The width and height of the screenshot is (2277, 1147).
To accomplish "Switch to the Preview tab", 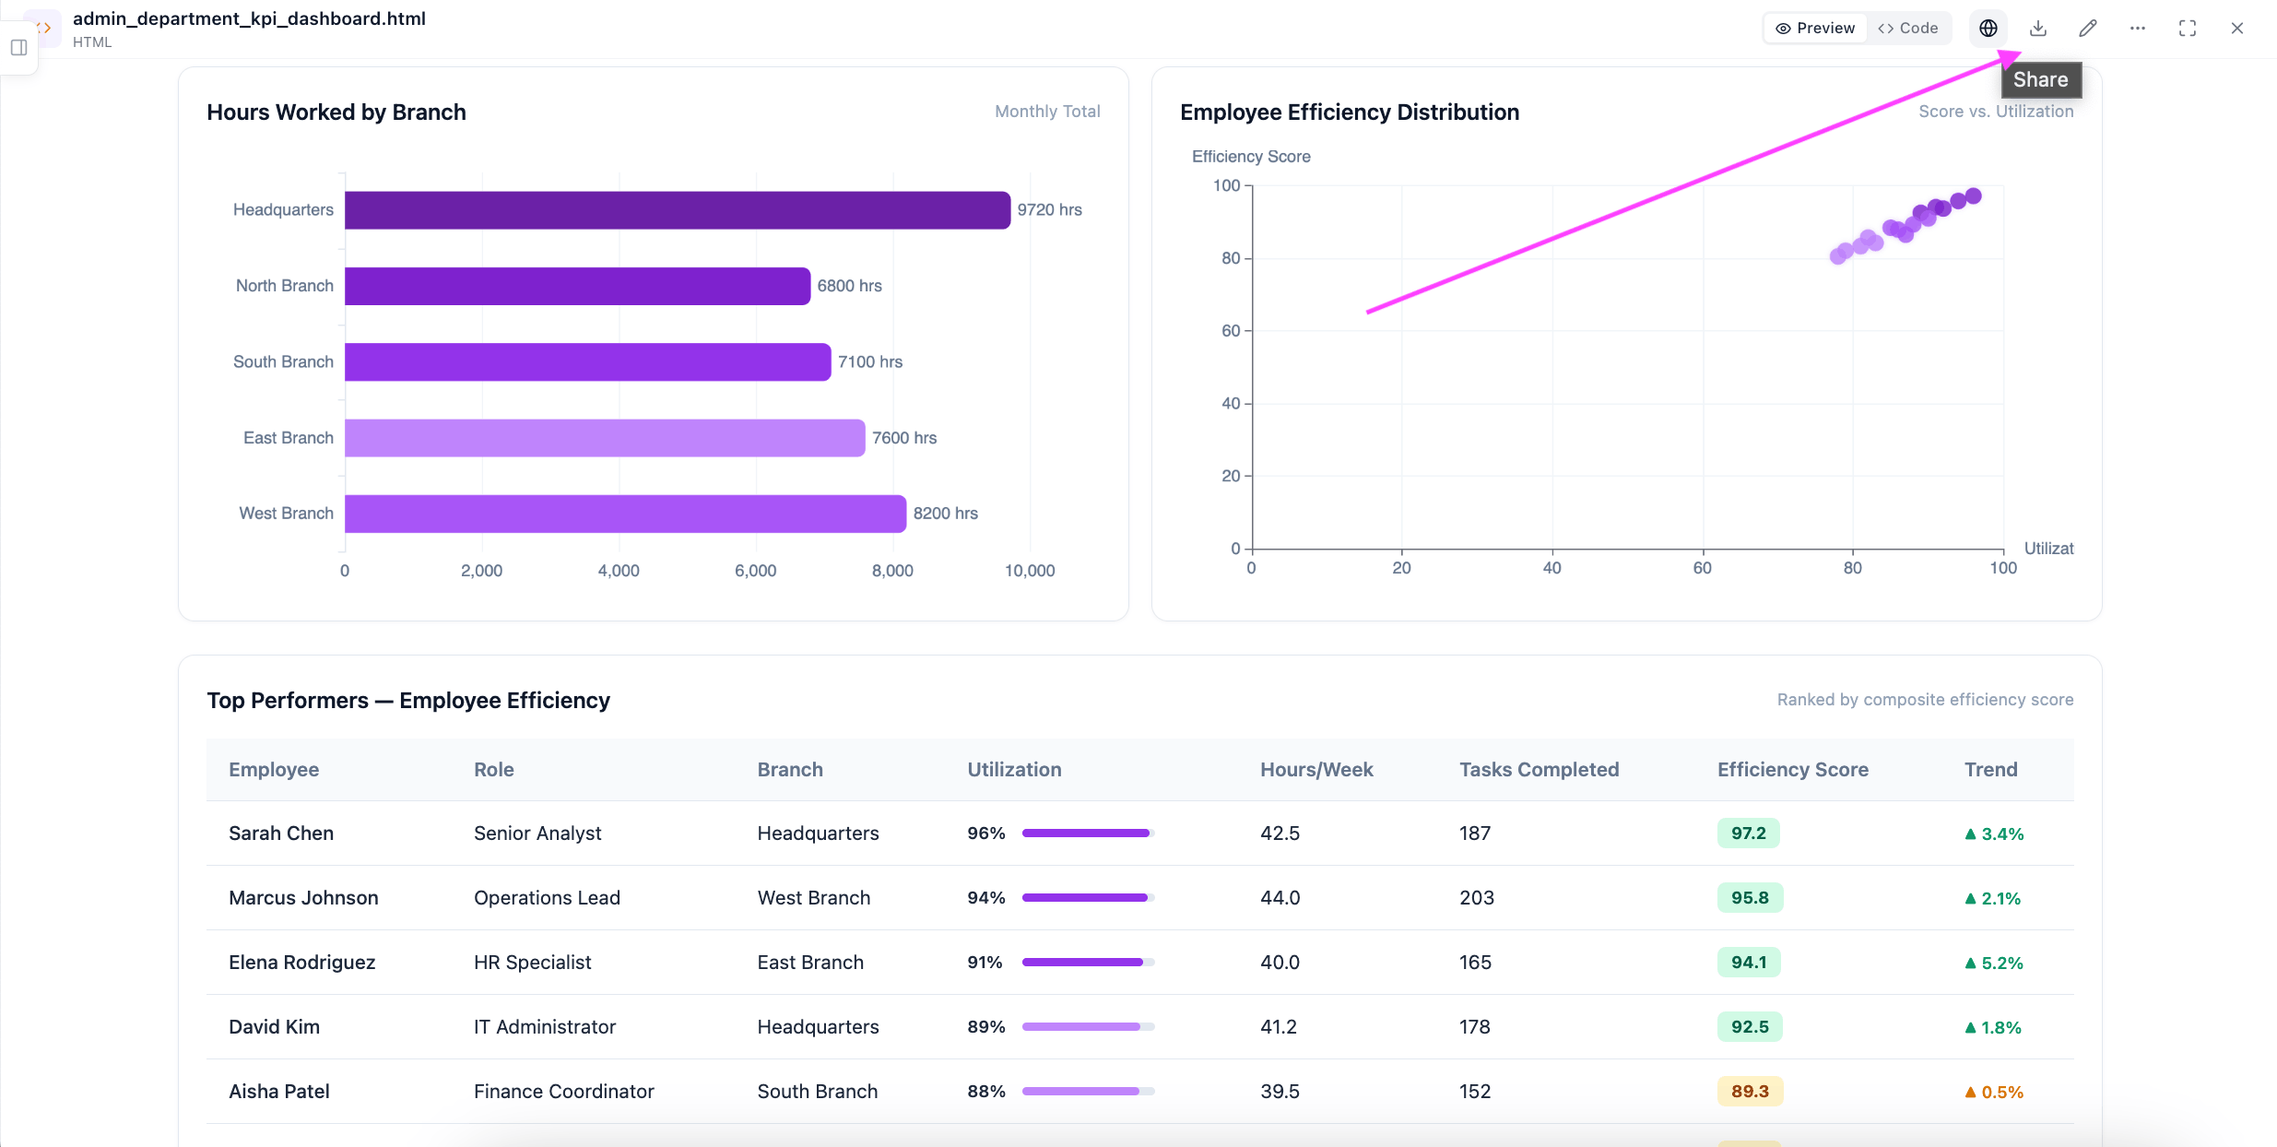I will pos(1815,29).
